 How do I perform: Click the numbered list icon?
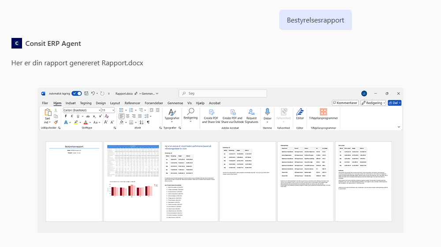click(x=131, y=110)
